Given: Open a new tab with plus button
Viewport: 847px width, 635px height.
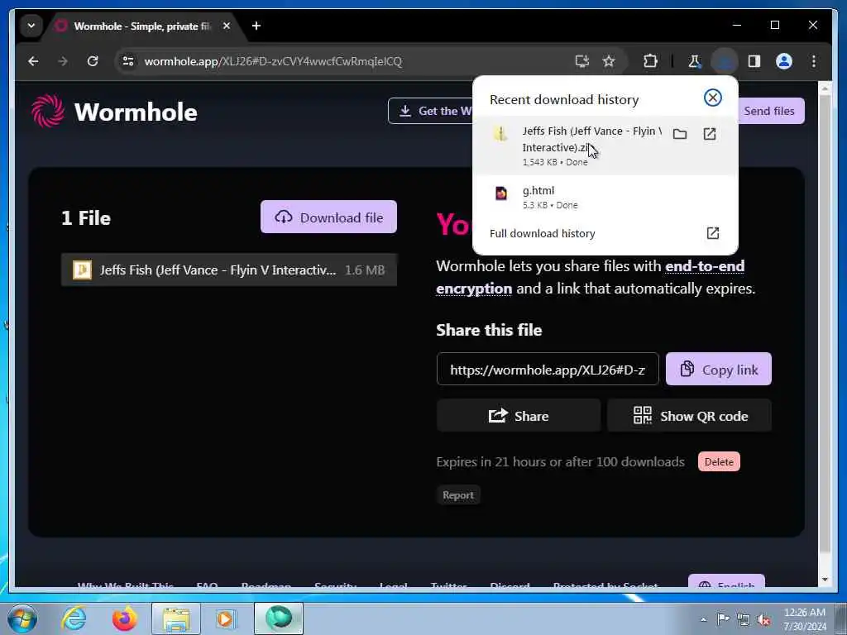Looking at the screenshot, I should 256,26.
